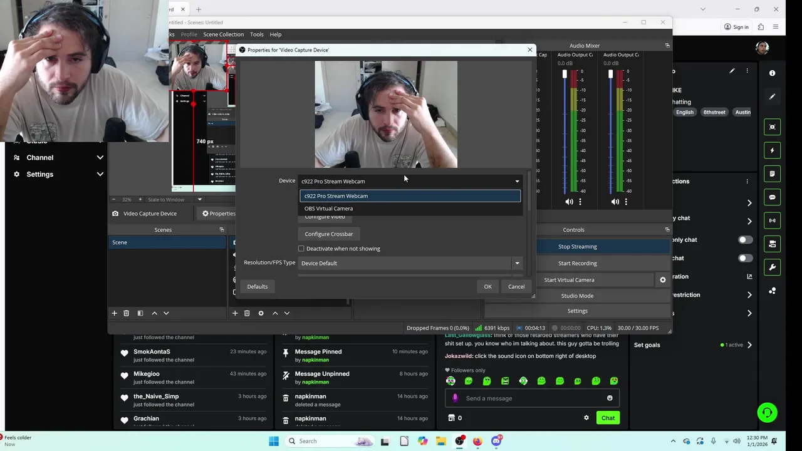Image resolution: width=802 pixels, height=451 pixels.
Task: Edit stream info pencil icon
Action: 732,71
